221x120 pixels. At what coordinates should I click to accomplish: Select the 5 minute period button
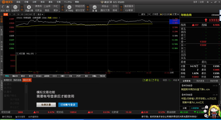pyautogui.click(x=10, y=14)
